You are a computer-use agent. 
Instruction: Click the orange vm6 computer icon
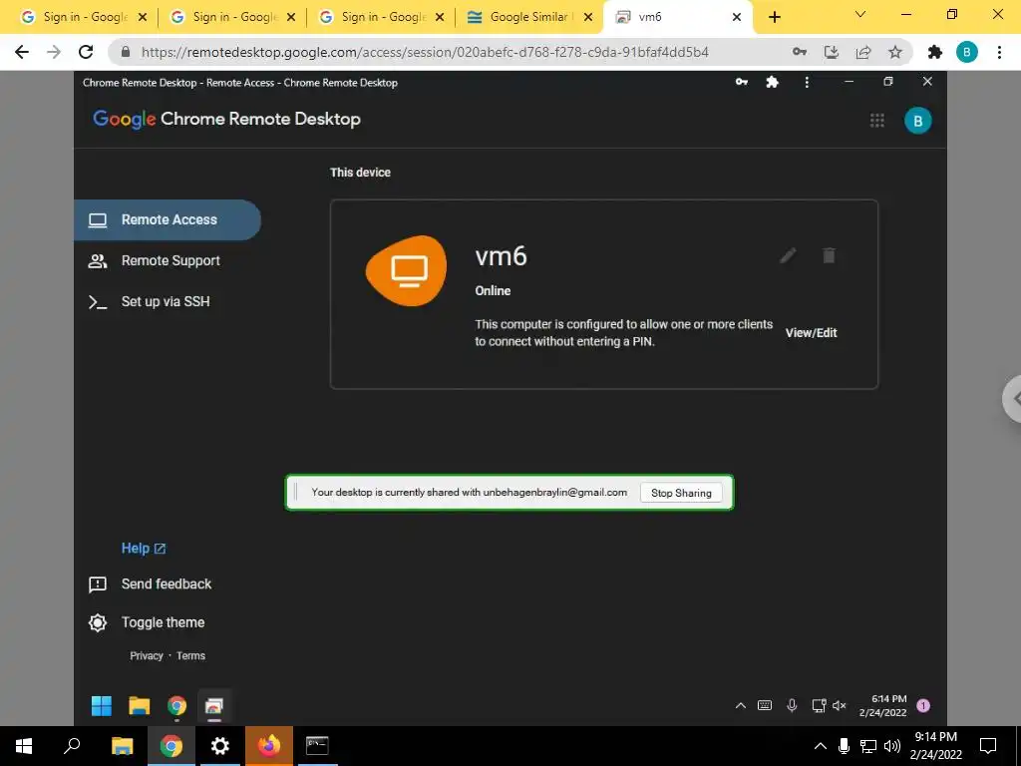coord(408,270)
